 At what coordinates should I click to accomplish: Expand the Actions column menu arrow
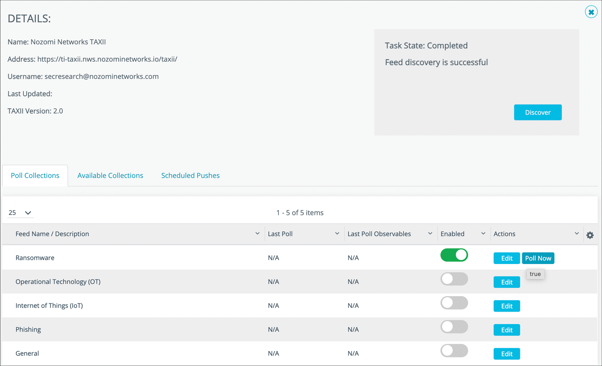(x=577, y=233)
